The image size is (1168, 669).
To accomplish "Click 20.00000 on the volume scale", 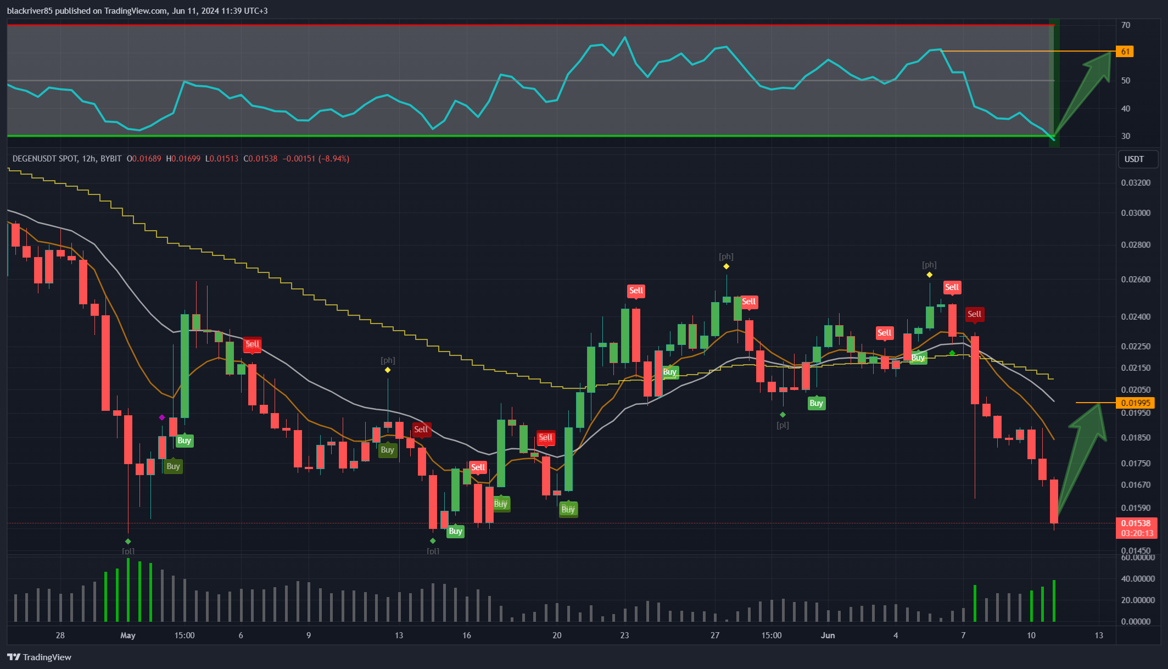I will coord(1138,600).
